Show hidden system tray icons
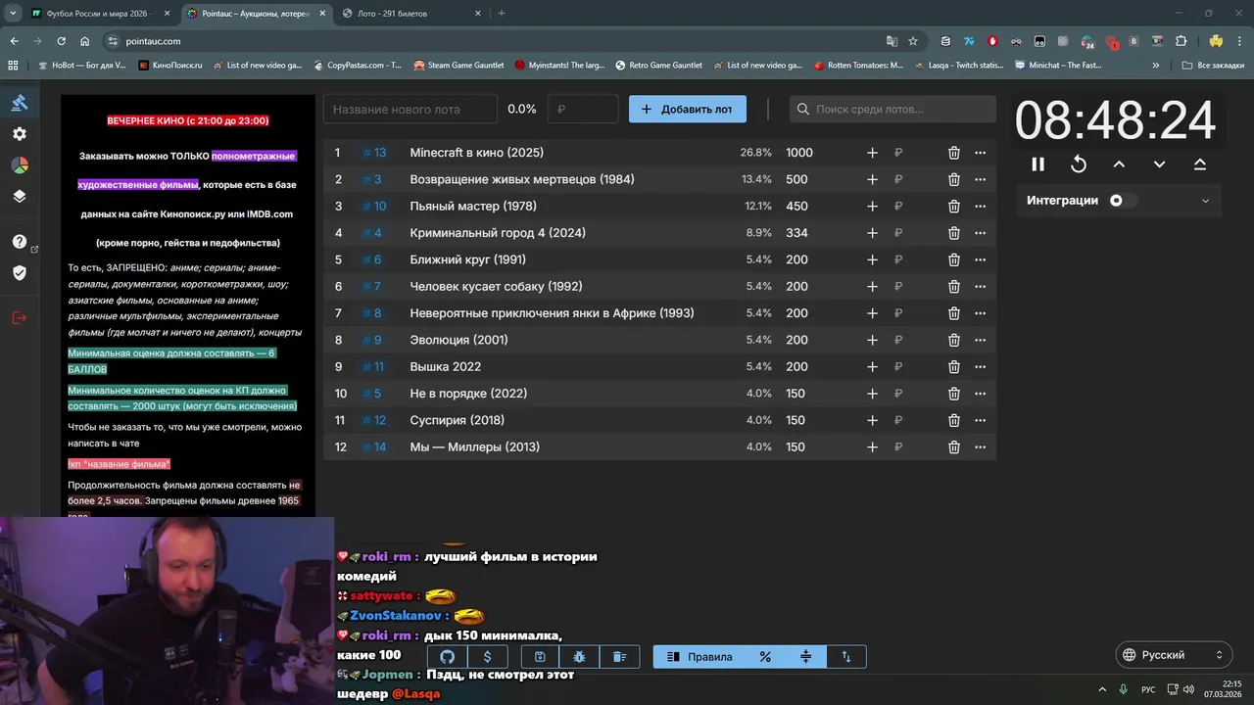 [x=1102, y=689]
